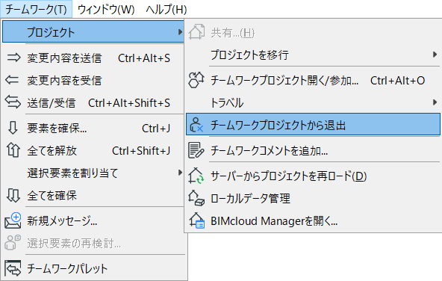The width and height of the screenshot is (442, 281).
Task: Click the send/receive double-arrow icon
Action: [13, 102]
